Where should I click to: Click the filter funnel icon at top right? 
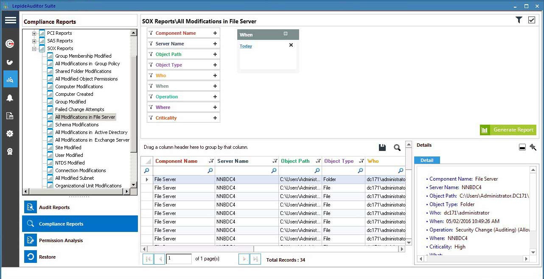[519, 20]
